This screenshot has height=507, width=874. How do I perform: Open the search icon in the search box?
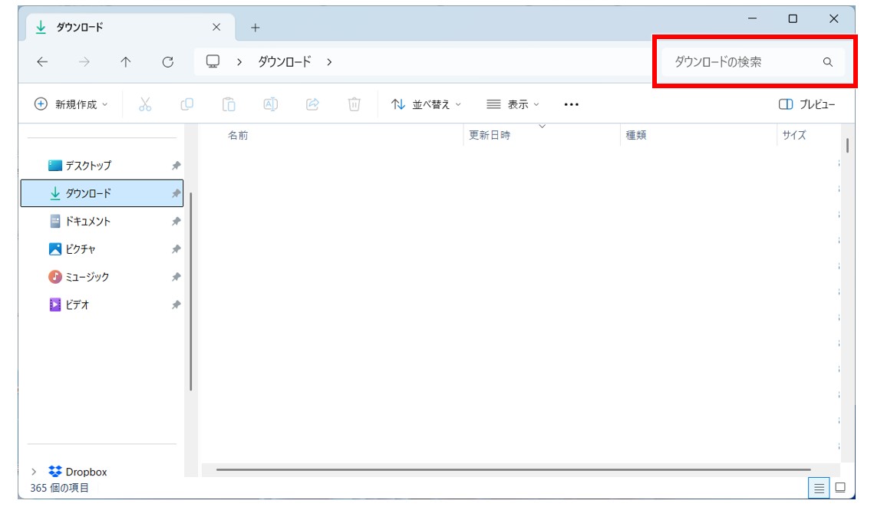click(x=826, y=63)
